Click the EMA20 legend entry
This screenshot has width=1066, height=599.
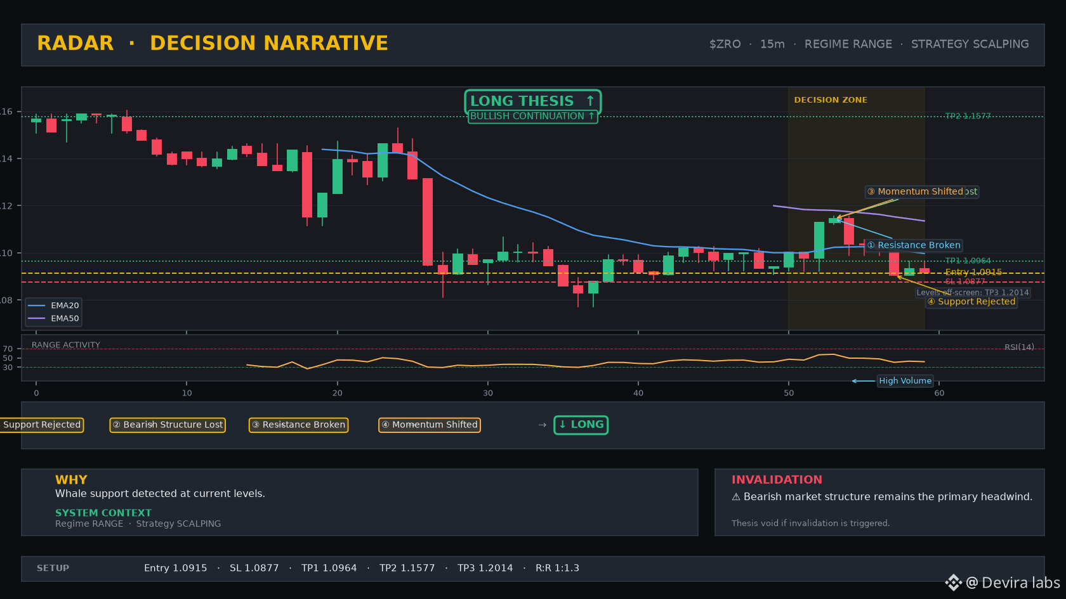54,306
